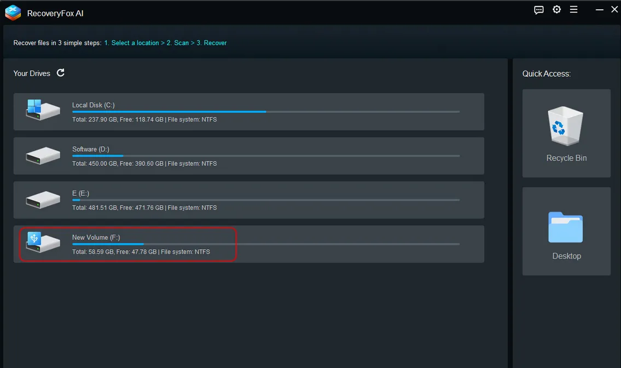Open settings via the gear icon
Image resolution: width=621 pixels, height=368 pixels.
pos(556,10)
